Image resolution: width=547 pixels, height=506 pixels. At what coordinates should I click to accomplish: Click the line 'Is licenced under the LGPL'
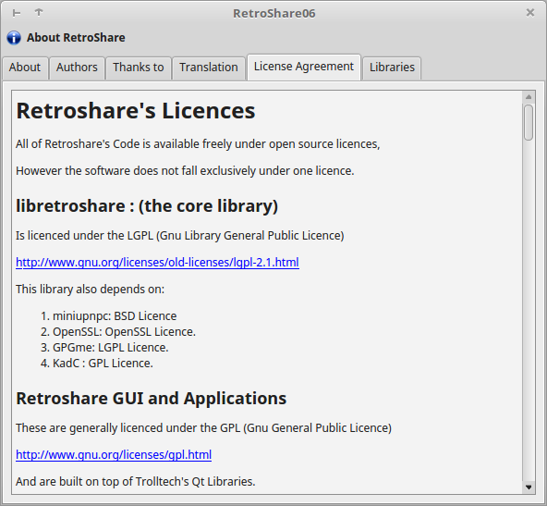point(179,236)
